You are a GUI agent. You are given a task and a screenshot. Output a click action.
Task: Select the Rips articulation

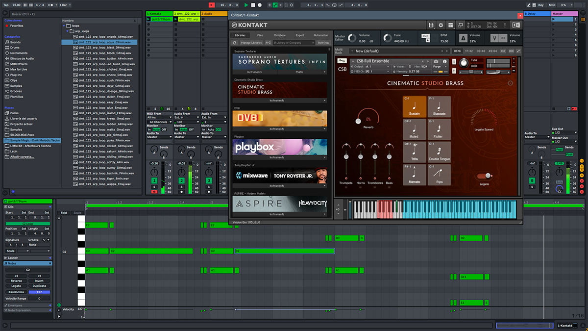click(x=439, y=175)
